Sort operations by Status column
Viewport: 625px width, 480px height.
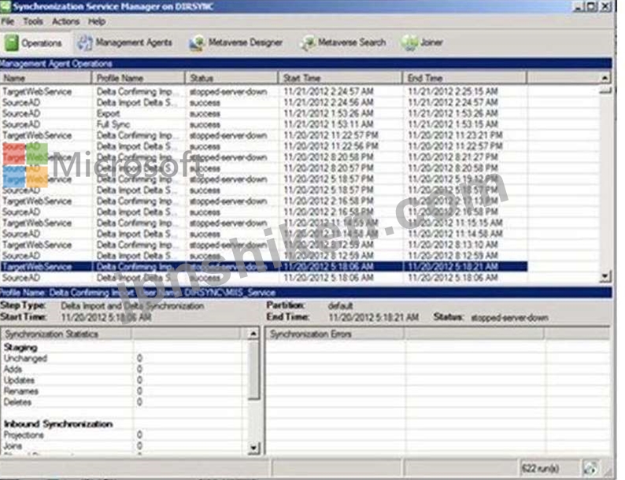tap(231, 78)
